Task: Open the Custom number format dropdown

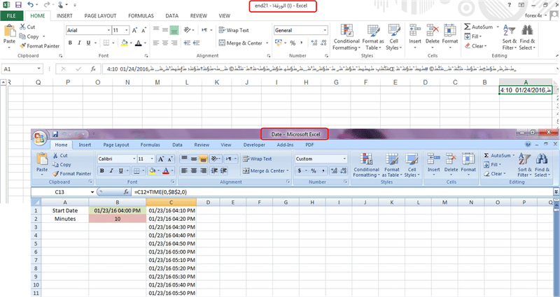Action: point(344,159)
